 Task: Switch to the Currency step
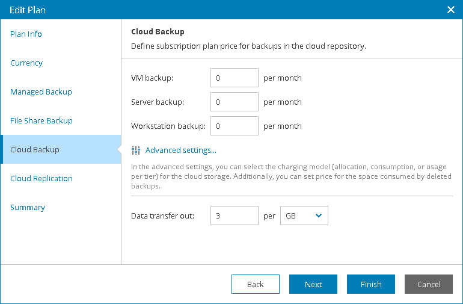pyautogui.click(x=26, y=63)
